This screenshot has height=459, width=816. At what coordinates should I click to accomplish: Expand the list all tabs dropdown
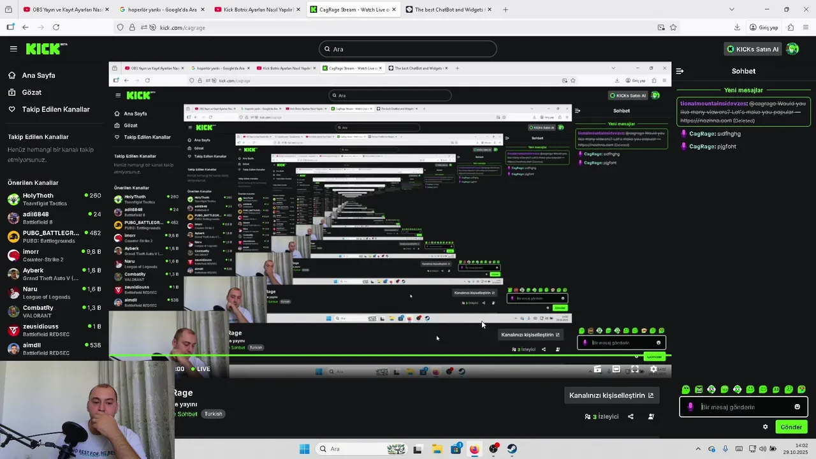click(732, 10)
